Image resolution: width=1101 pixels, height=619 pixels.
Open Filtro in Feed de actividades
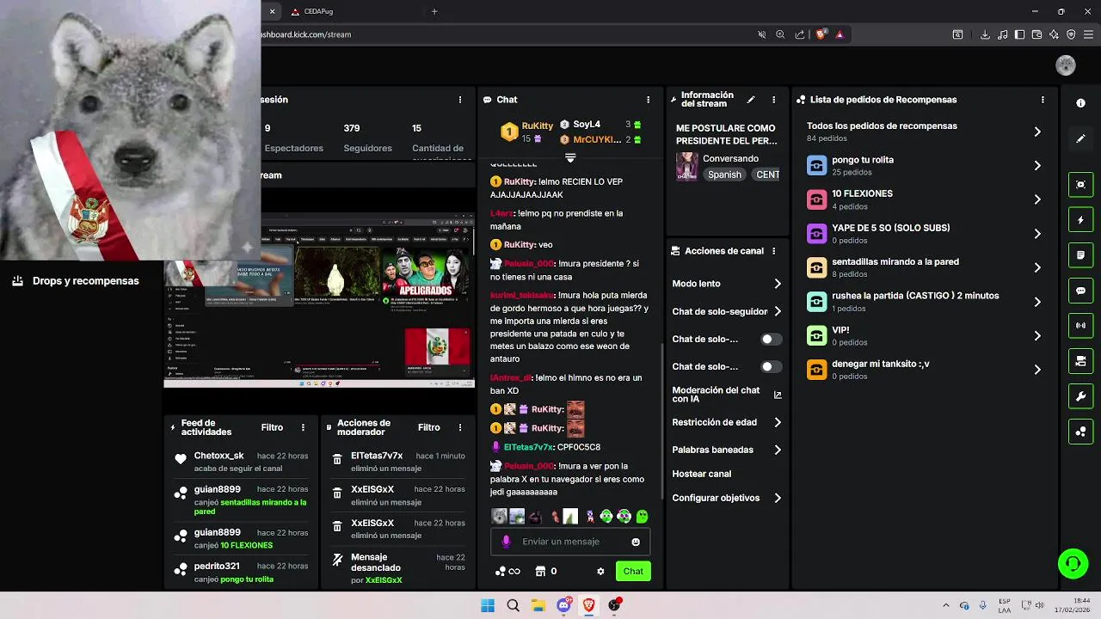pyautogui.click(x=272, y=427)
